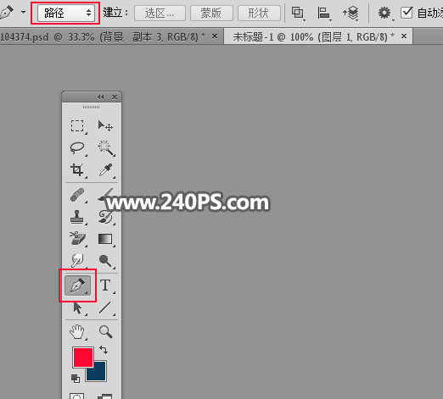Open path arrangement options
This screenshot has height=399, width=443.
tap(350, 13)
